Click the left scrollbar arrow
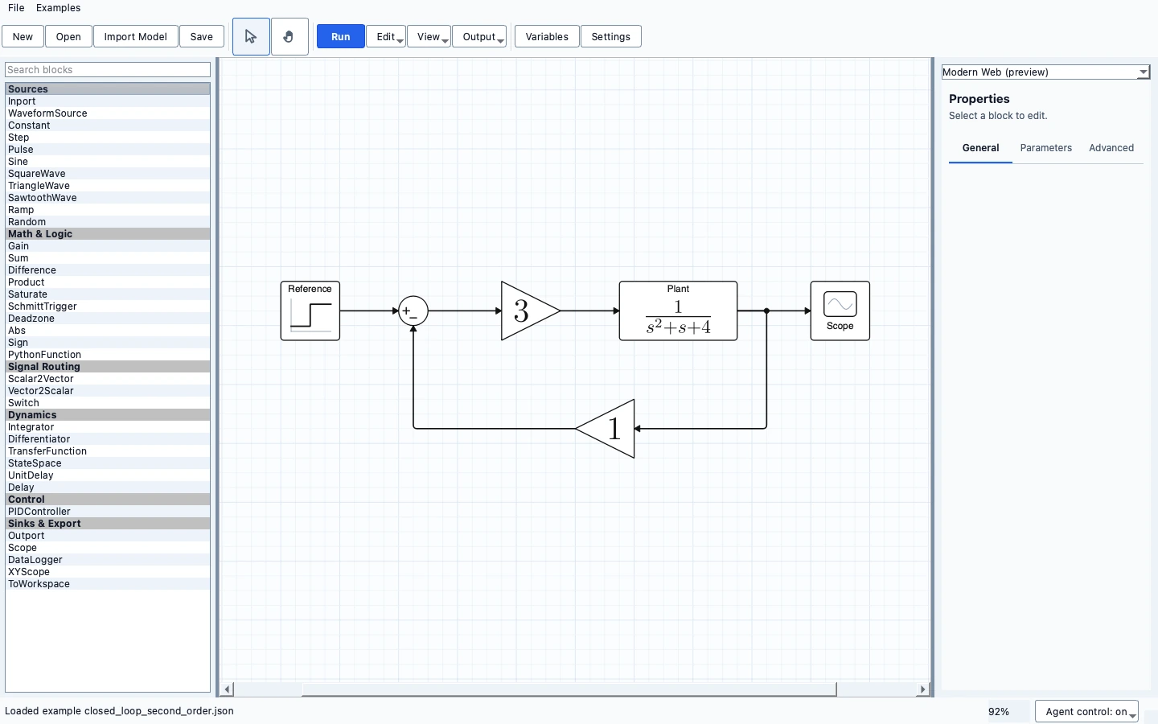Viewport: 1158px width, 724px height. (228, 689)
